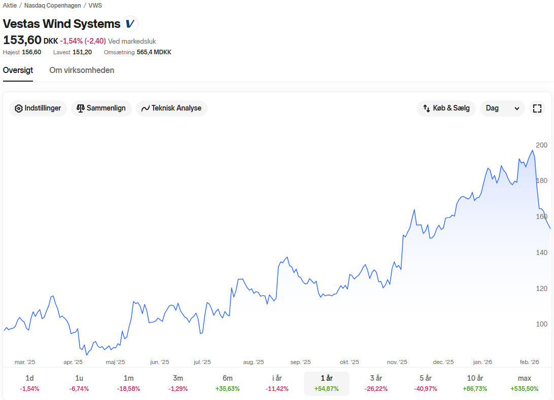Screen dimensions: 554x400
Task: Click the 200 y-axis label
Action: coord(541,145)
